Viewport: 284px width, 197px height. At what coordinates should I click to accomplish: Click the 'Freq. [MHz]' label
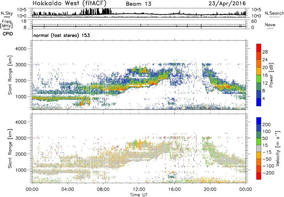tap(6, 24)
